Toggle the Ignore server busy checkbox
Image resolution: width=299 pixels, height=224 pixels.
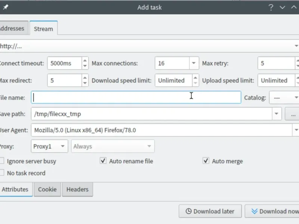pos(2,161)
